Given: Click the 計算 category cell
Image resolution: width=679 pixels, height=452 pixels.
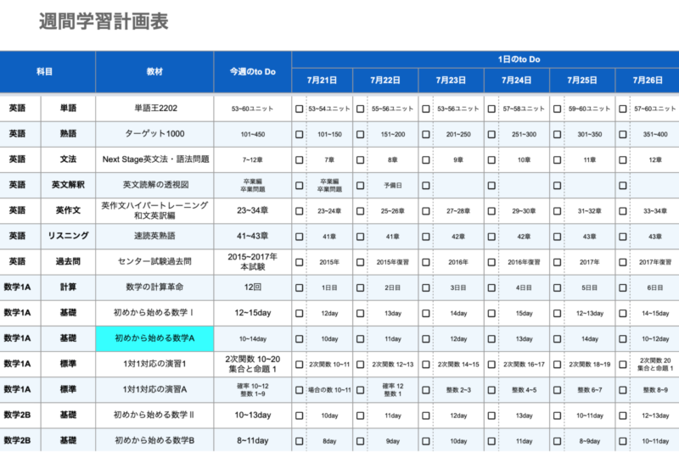Looking at the screenshot, I should [68, 287].
